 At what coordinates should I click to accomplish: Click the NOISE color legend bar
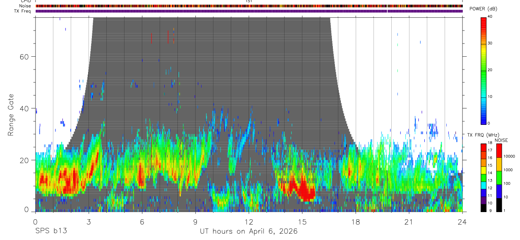499,178
